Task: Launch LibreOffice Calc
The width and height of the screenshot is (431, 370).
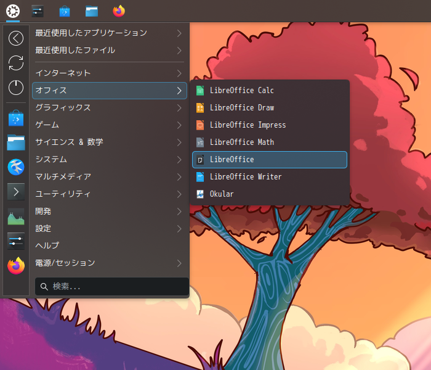Action: [x=270, y=91]
